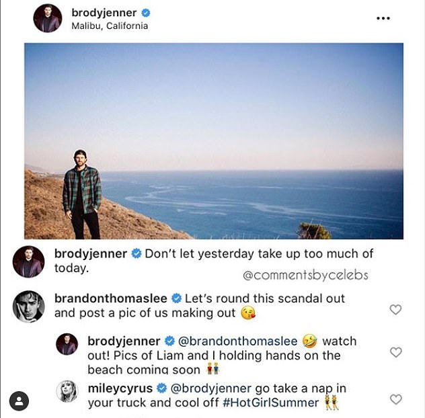
Task: Open the brandonthomaslee commenter username
Action: tap(111, 298)
